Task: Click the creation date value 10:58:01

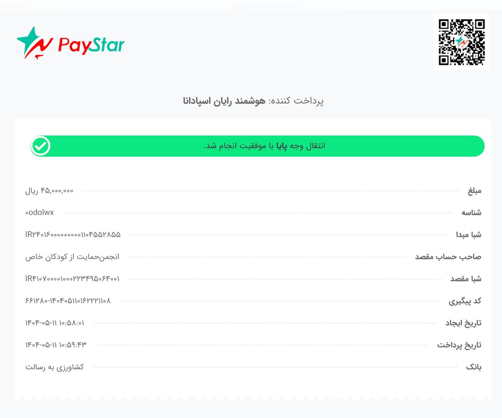Action: pos(55,323)
